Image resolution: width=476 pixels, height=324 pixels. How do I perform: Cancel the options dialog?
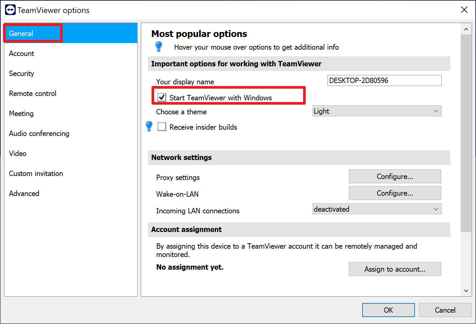[x=445, y=310]
